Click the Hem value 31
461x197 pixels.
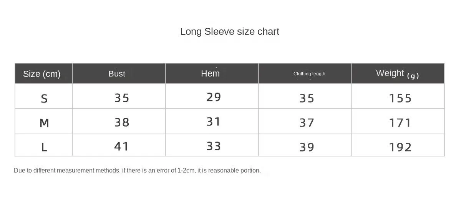tap(214, 122)
